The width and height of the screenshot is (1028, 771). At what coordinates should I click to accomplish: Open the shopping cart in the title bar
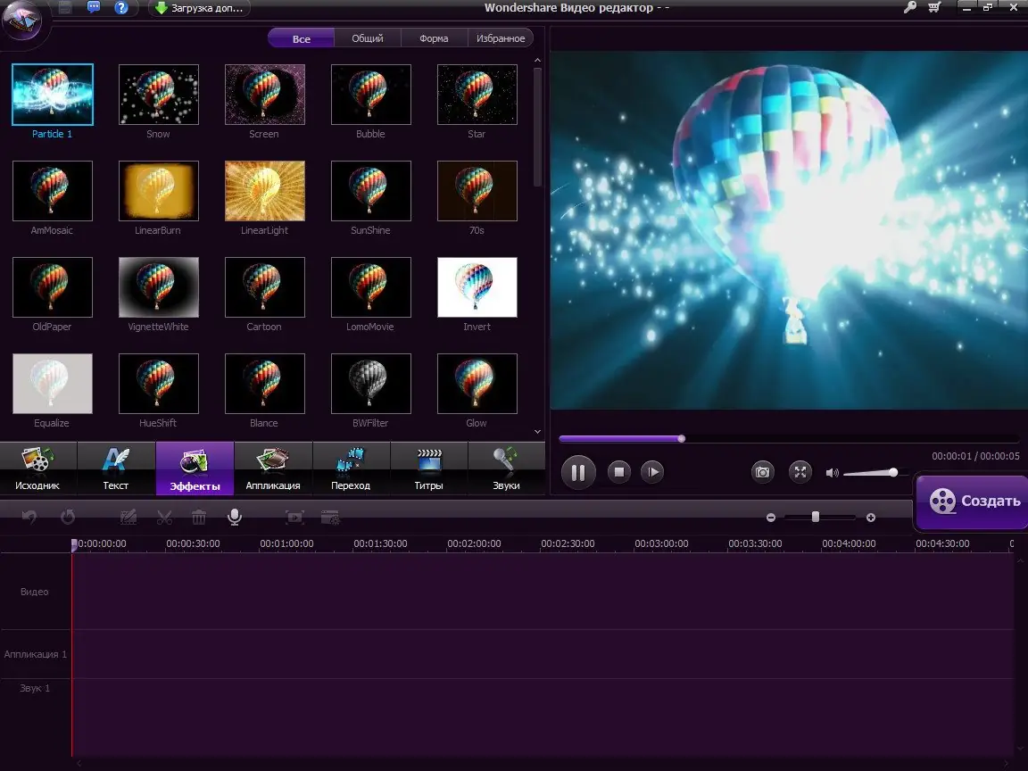click(x=935, y=7)
